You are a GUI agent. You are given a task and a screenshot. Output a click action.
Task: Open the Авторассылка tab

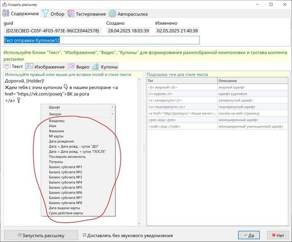click(x=128, y=14)
